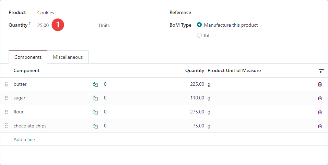Click the Add a line link

[24, 139]
